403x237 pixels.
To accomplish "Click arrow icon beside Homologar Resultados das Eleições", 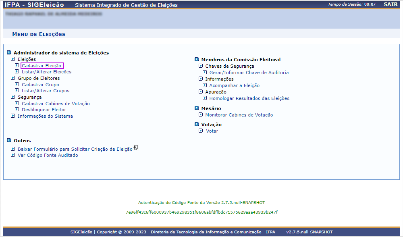I will (205, 98).
